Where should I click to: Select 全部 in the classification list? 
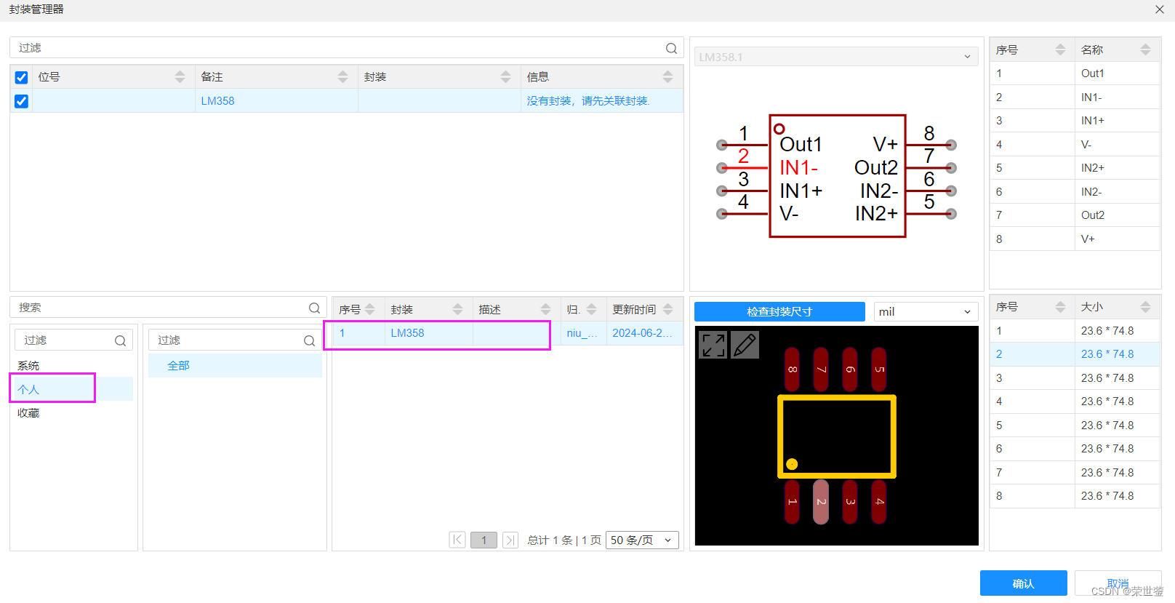pyautogui.click(x=235, y=366)
